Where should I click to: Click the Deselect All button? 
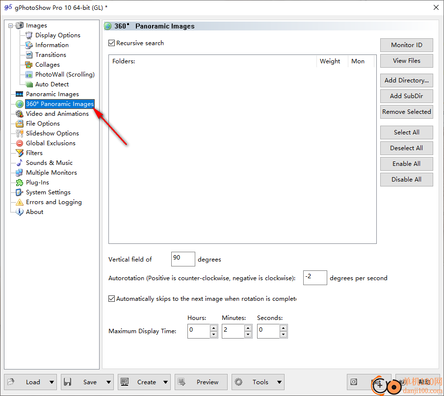click(x=407, y=148)
